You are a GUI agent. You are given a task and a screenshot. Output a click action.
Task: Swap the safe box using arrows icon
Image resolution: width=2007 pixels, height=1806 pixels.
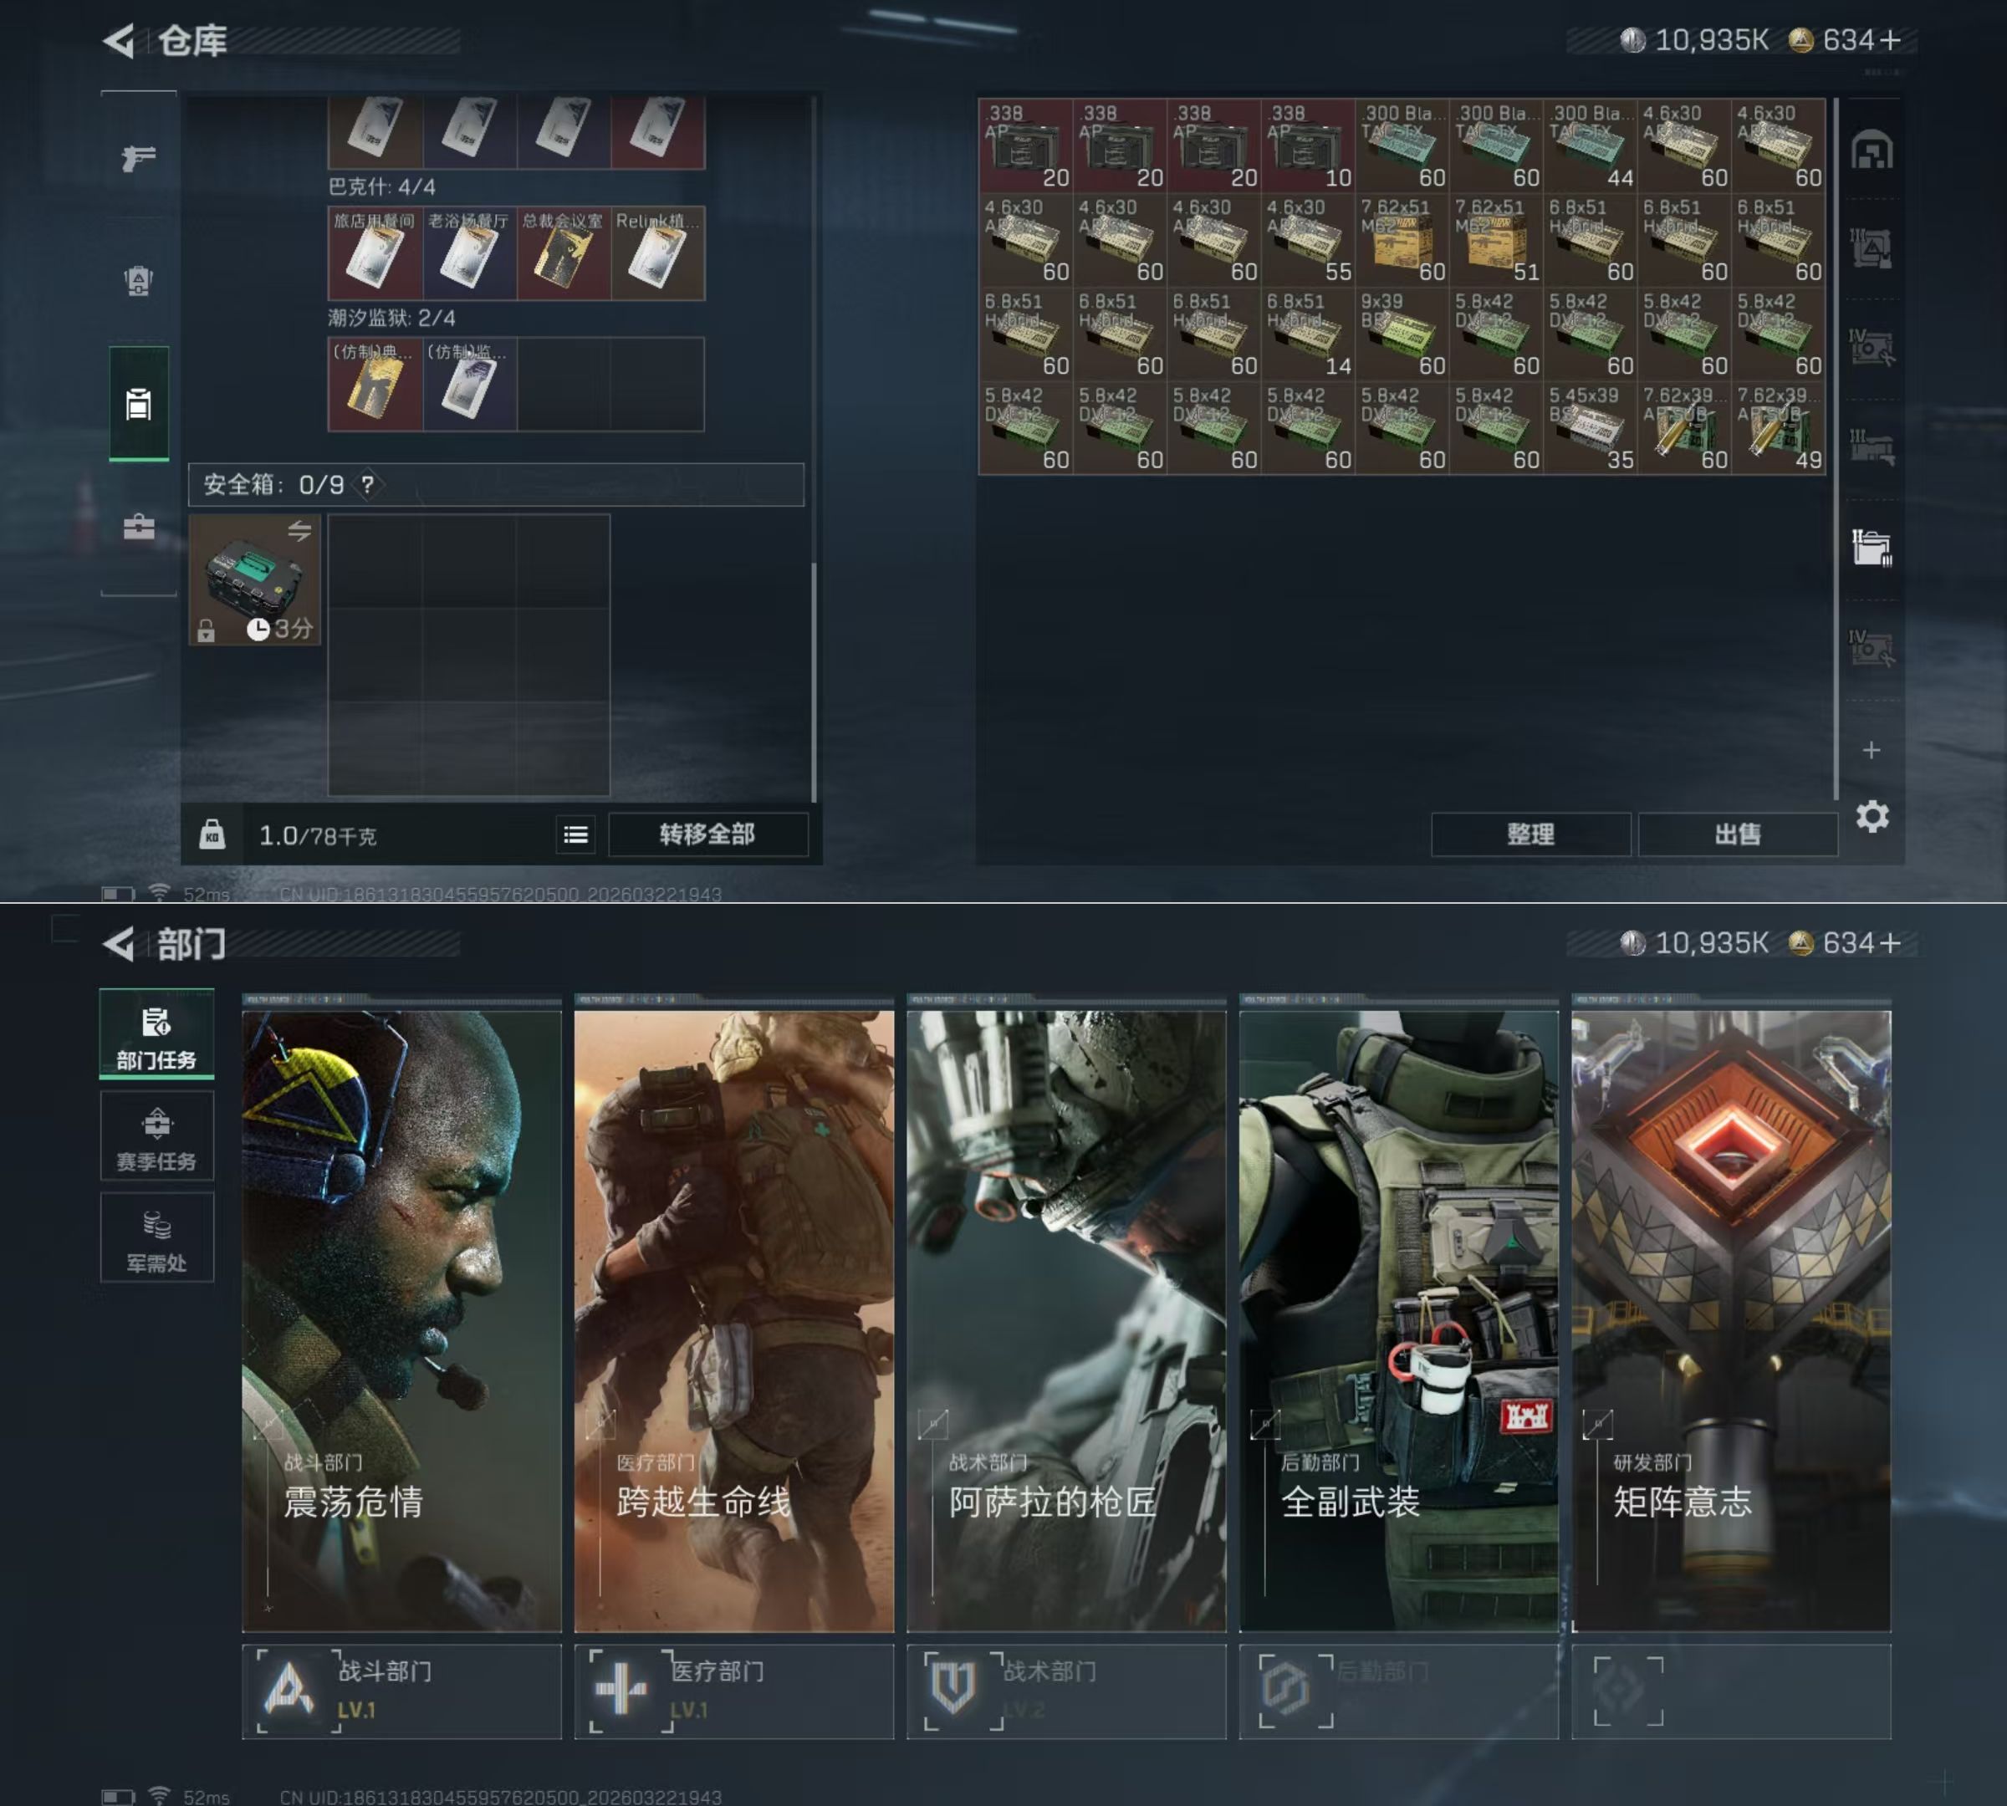(299, 531)
